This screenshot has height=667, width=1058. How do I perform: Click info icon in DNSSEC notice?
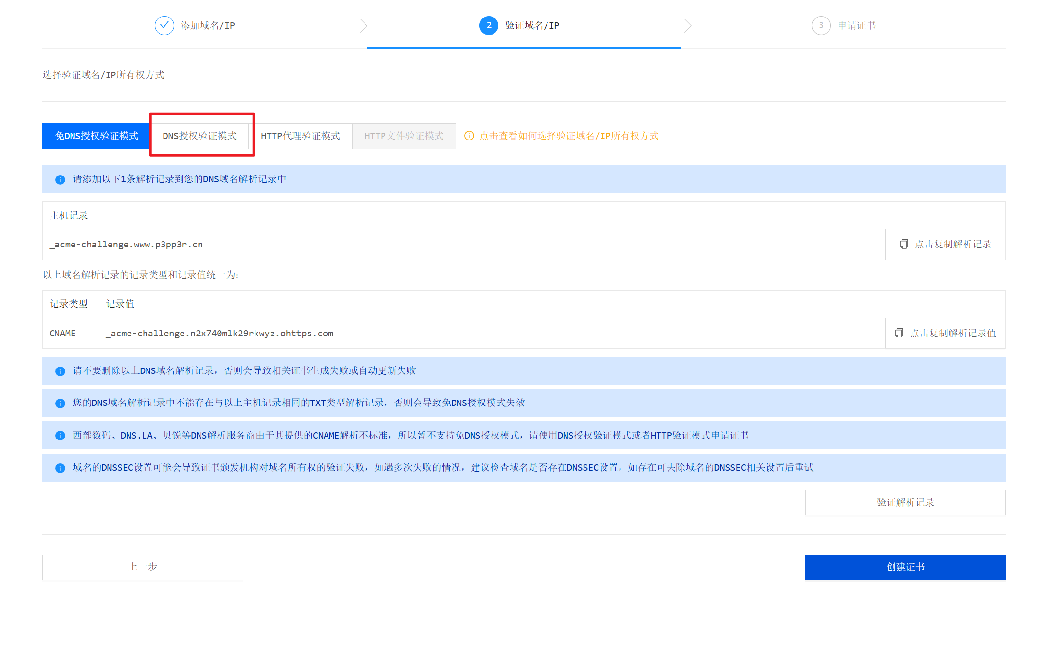[x=60, y=468]
